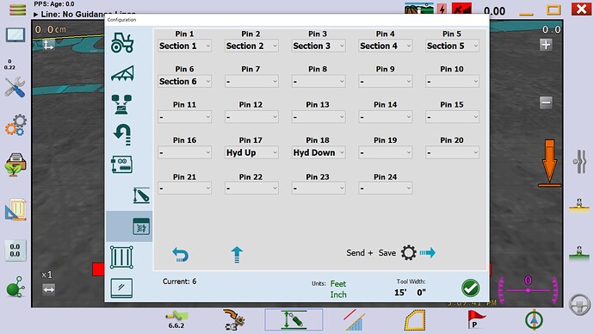
Task: Select the implement tool configuration icon
Action: 122,73
